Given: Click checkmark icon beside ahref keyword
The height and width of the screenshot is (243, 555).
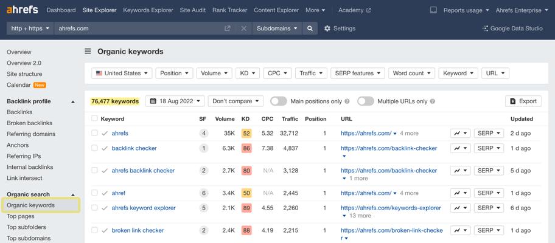Looking at the screenshot, I should click(x=105, y=193).
